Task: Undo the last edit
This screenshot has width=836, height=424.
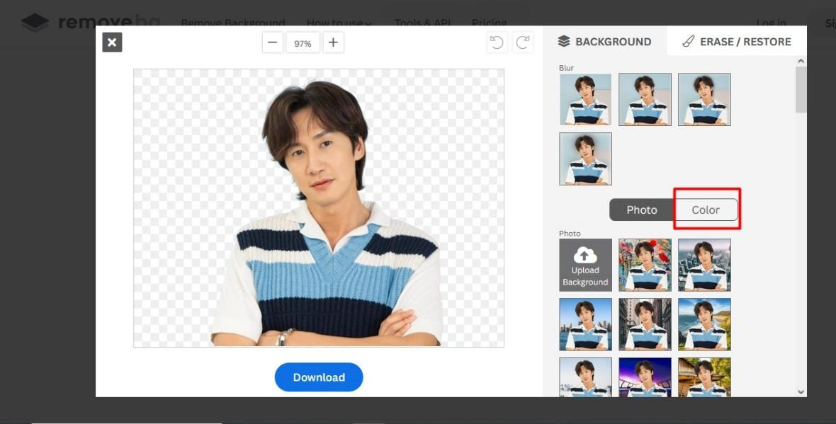Action: coord(497,42)
